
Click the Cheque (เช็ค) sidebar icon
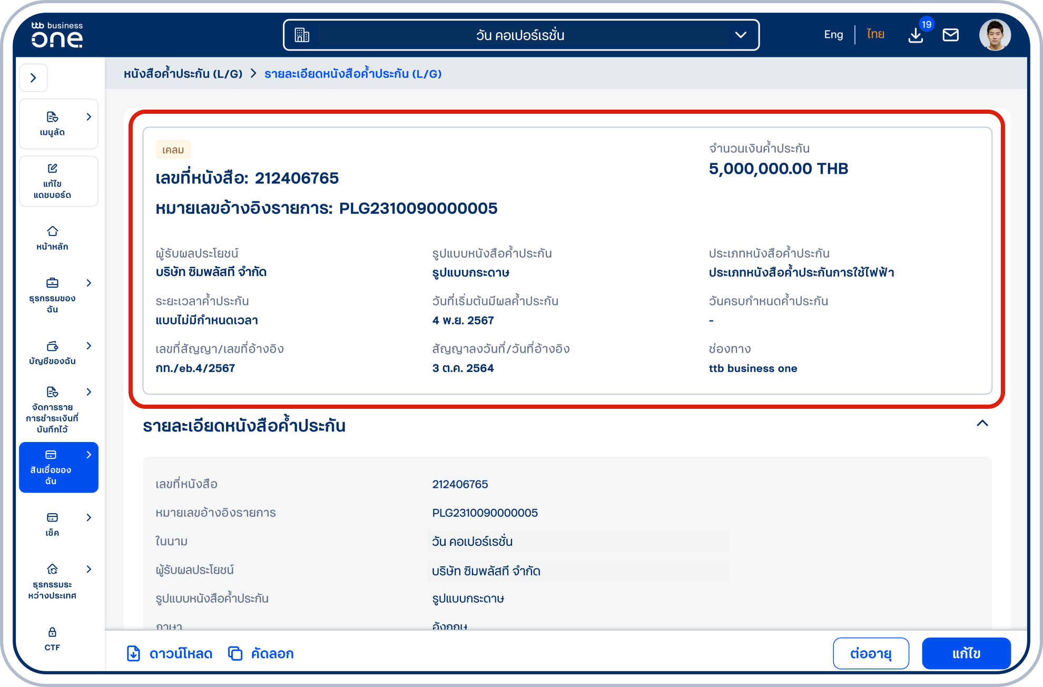pyautogui.click(x=52, y=518)
